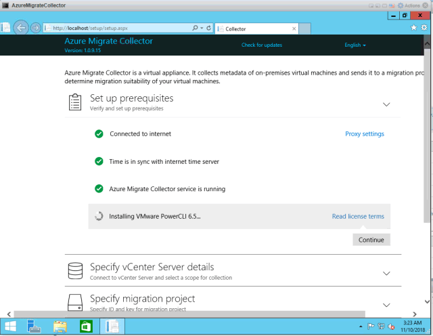
Task: Click the green Store icon in taskbar
Action: pyautogui.click(x=86, y=327)
